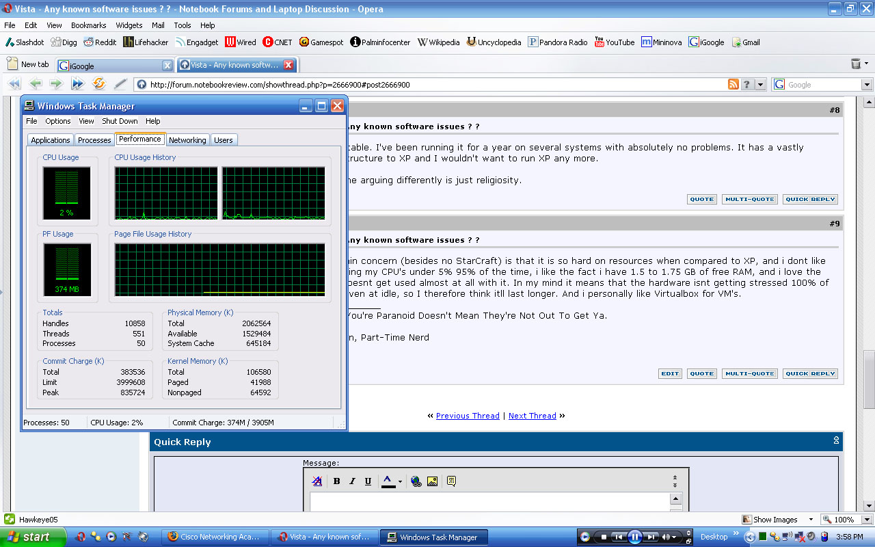The image size is (875, 547).
Task: Open the CNET bookmark
Action: coord(278,42)
